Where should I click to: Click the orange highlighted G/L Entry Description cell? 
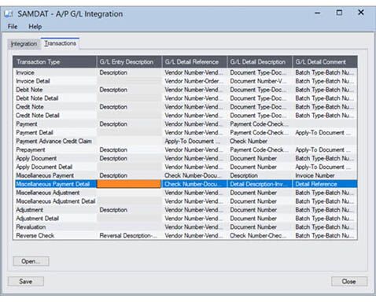pos(129,184)
